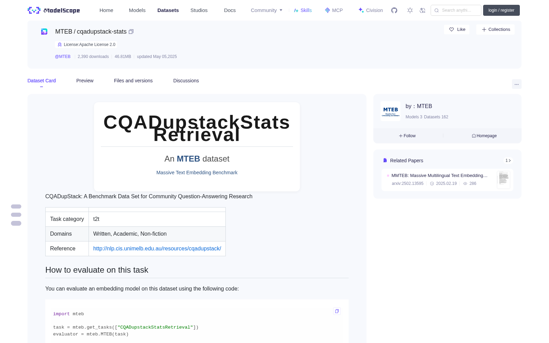Image resolution: width=549 pixels, height=343 pixels.
Task: Open the cqadupstack reference URL
Action: coord(157,248)
